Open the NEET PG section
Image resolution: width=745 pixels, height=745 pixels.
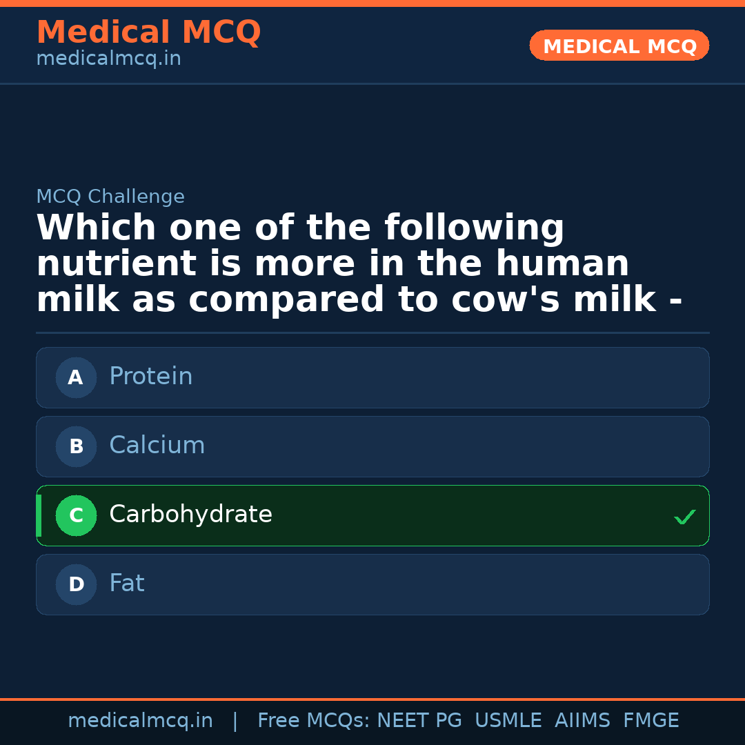pos(419,719)
